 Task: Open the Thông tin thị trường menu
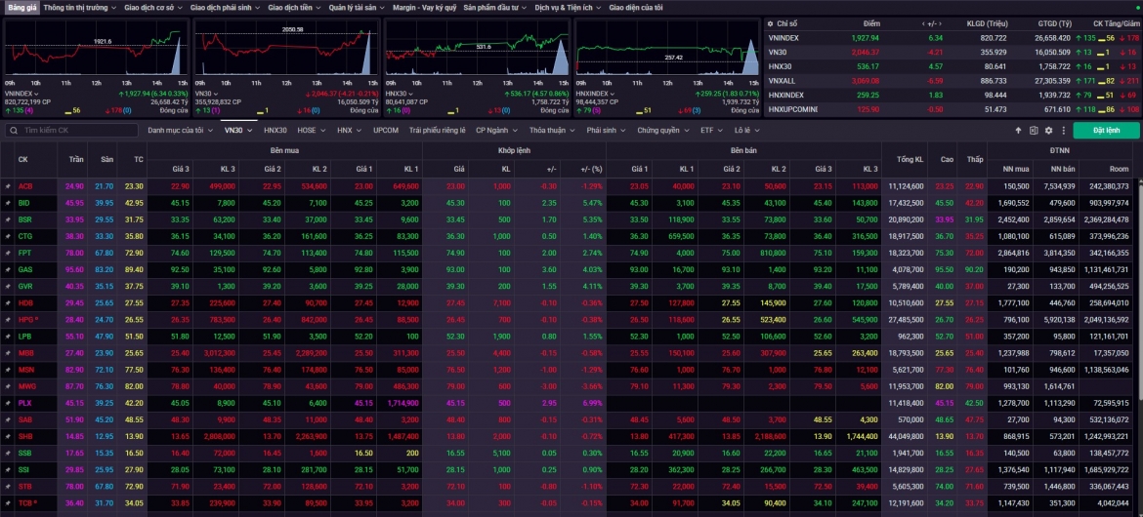pos(79,7)
